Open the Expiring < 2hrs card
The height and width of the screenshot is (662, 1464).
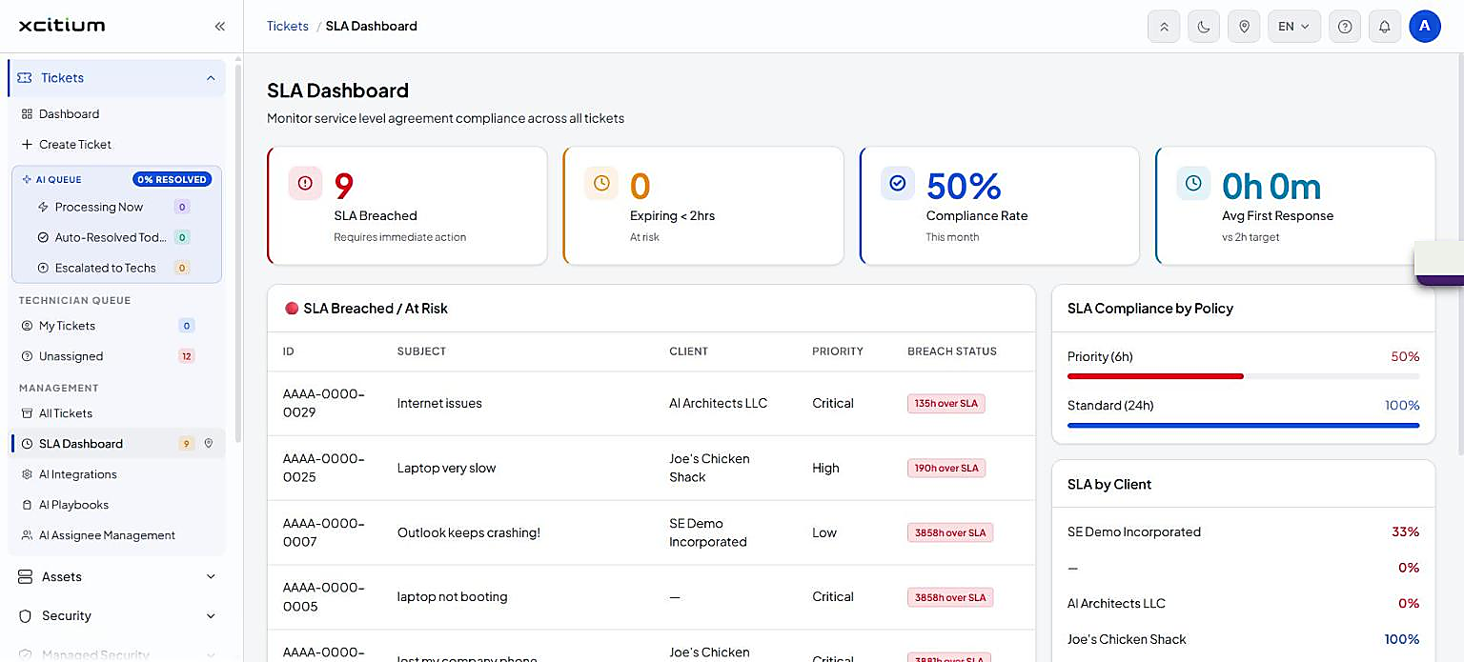point(703,206)
